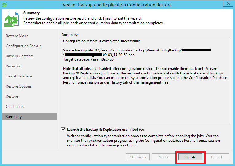Click the configuration restore wizard icon

11,19
